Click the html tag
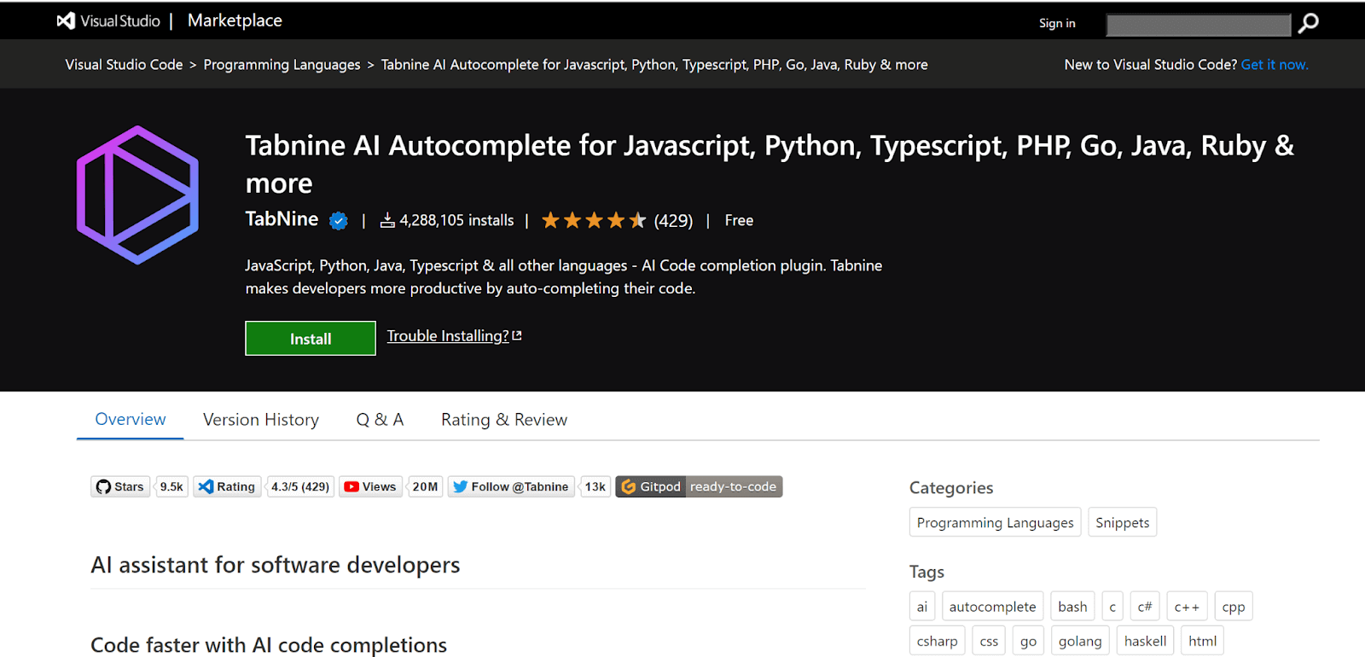This screenshot has height=657, width=1365. [x=1203, y=640]
